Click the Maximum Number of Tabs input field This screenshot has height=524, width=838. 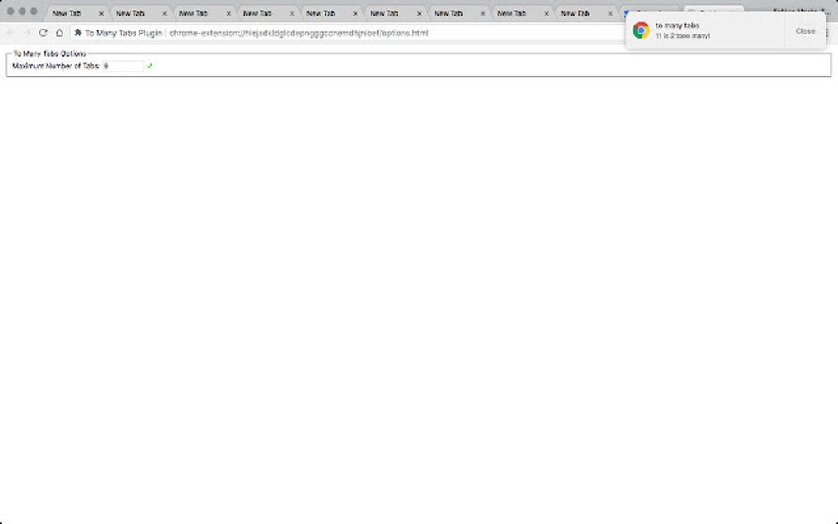coord(122,66)
